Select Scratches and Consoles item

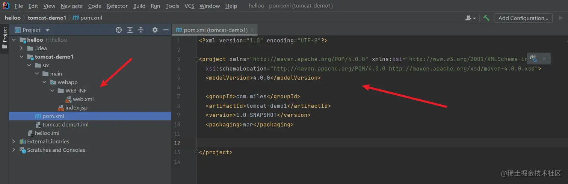pyautogui.click(x=56, y=150)
